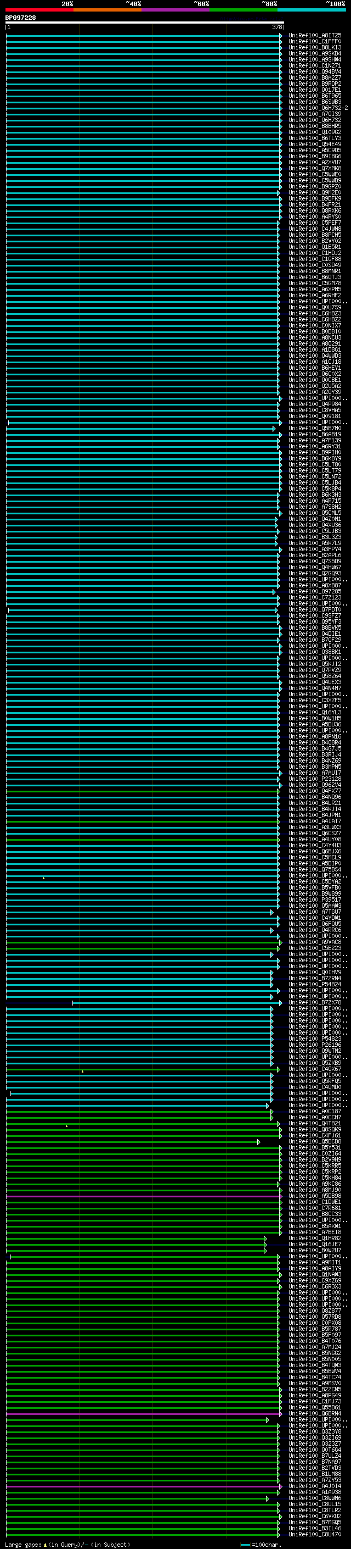Select hit label UniRef100_Q7PVZ9
The height and width of the screenshot is (1549, 351).
[315, 670]
